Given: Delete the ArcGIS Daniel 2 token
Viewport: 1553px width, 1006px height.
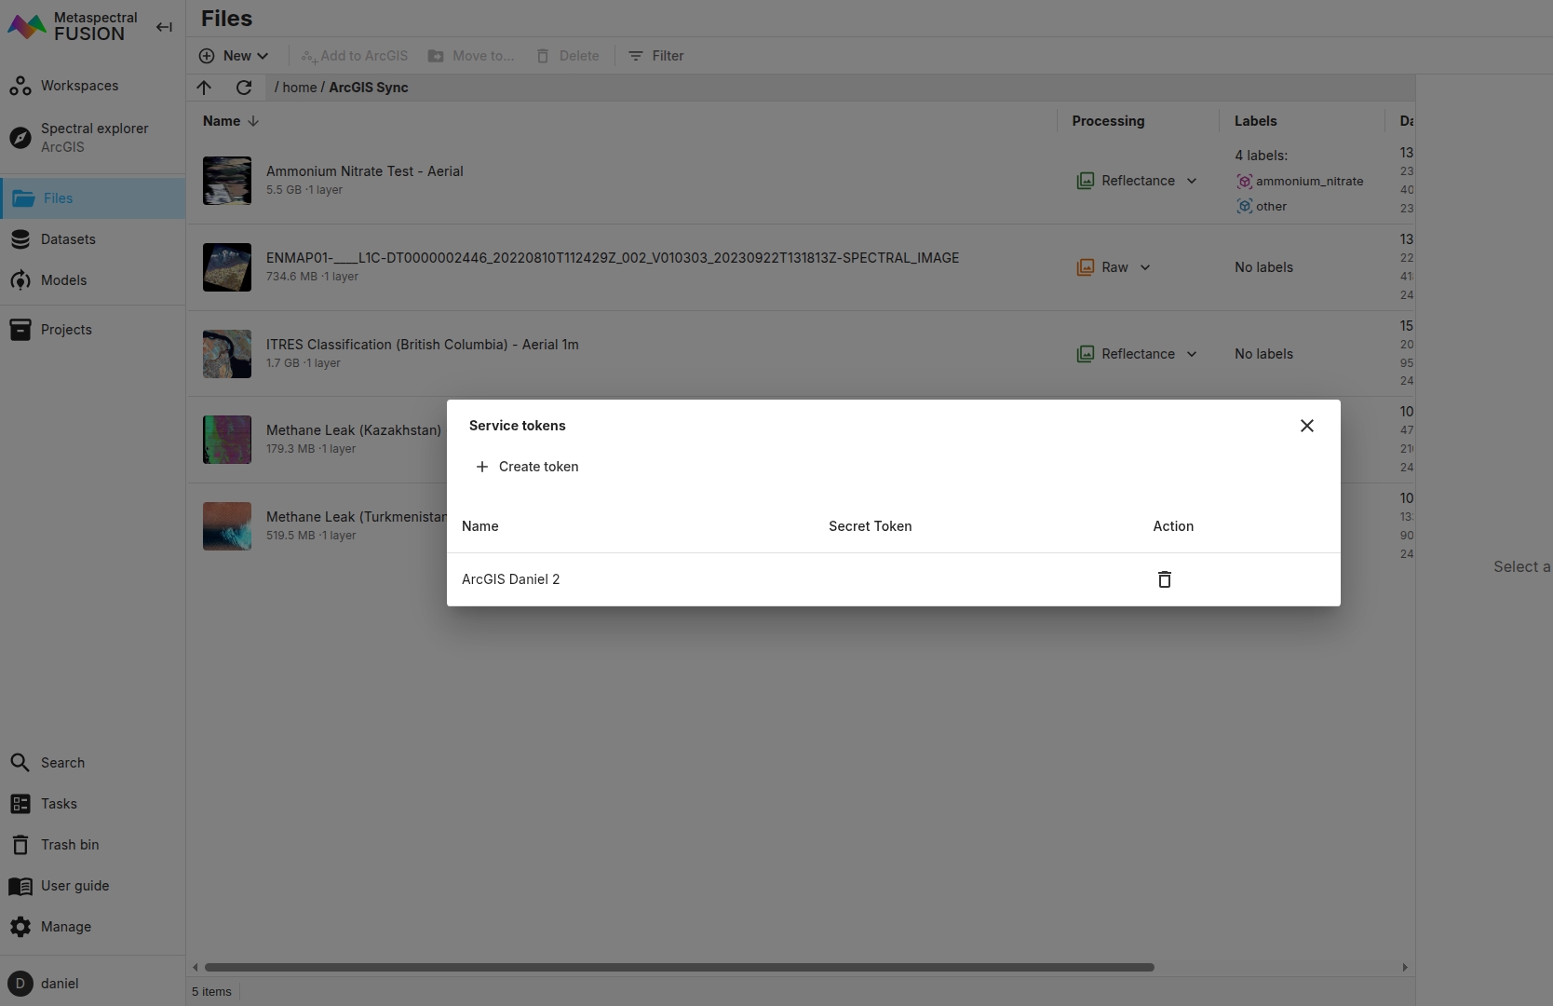Looking at the screenshot, I should point(1164,579).
